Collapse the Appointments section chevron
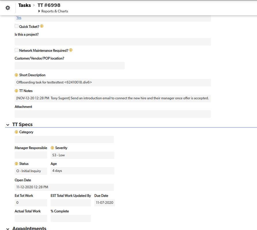The width and height of the screenshot is (257, 230). tap(8, 229)
